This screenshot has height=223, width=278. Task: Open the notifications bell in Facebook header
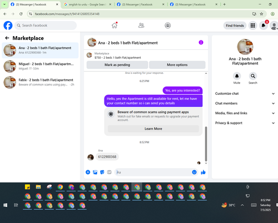pos(264,26)
